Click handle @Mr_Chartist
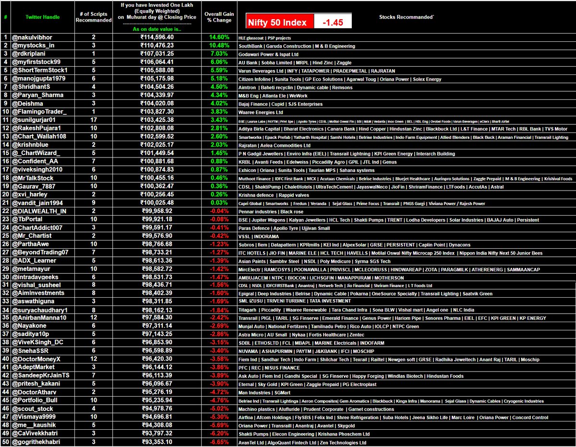The image size is (576, 447). (32, 237)
